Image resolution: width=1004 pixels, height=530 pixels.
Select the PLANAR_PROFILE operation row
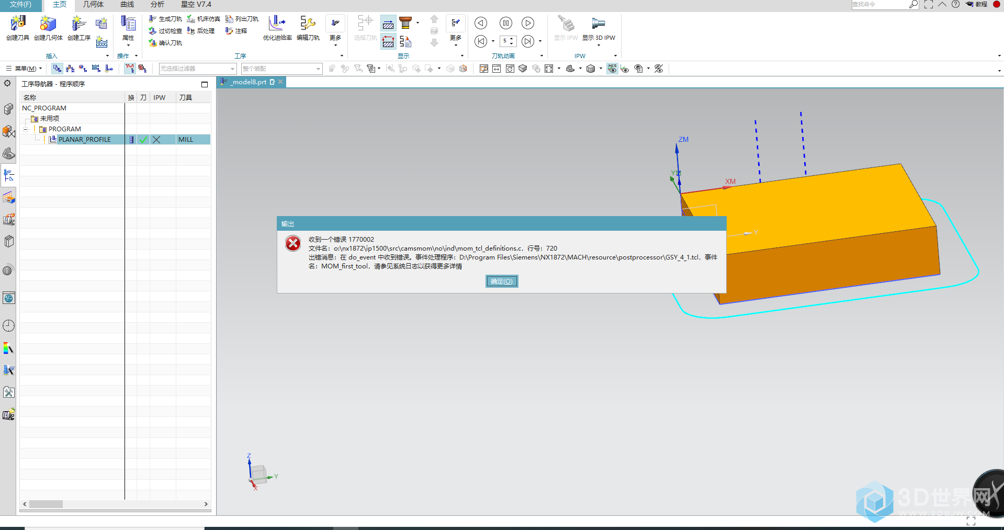115,140
